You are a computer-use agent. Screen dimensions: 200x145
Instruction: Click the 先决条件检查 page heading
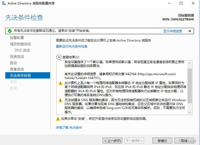click(24, 18)
